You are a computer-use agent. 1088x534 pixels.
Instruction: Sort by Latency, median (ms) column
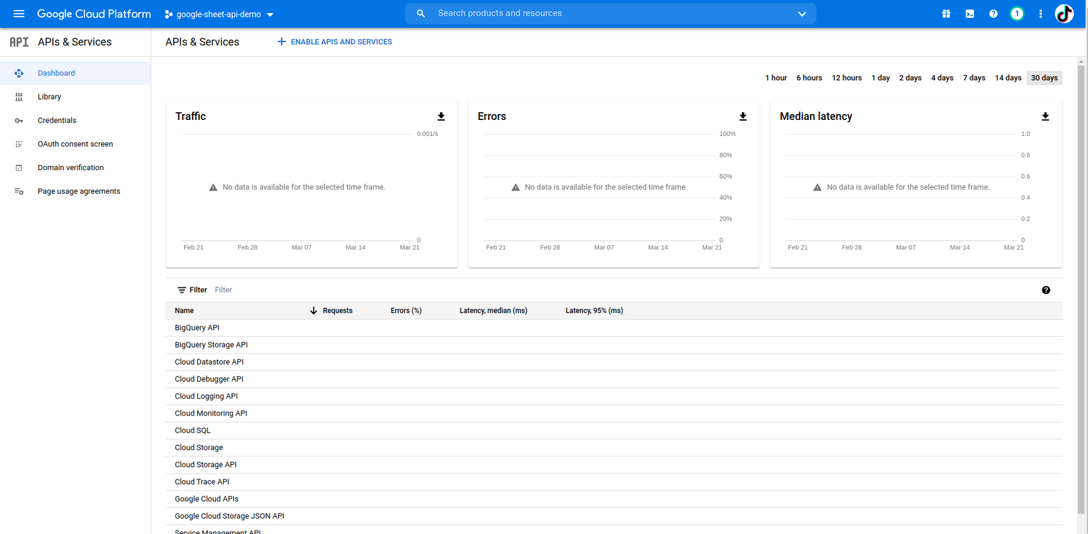point(493,311)
